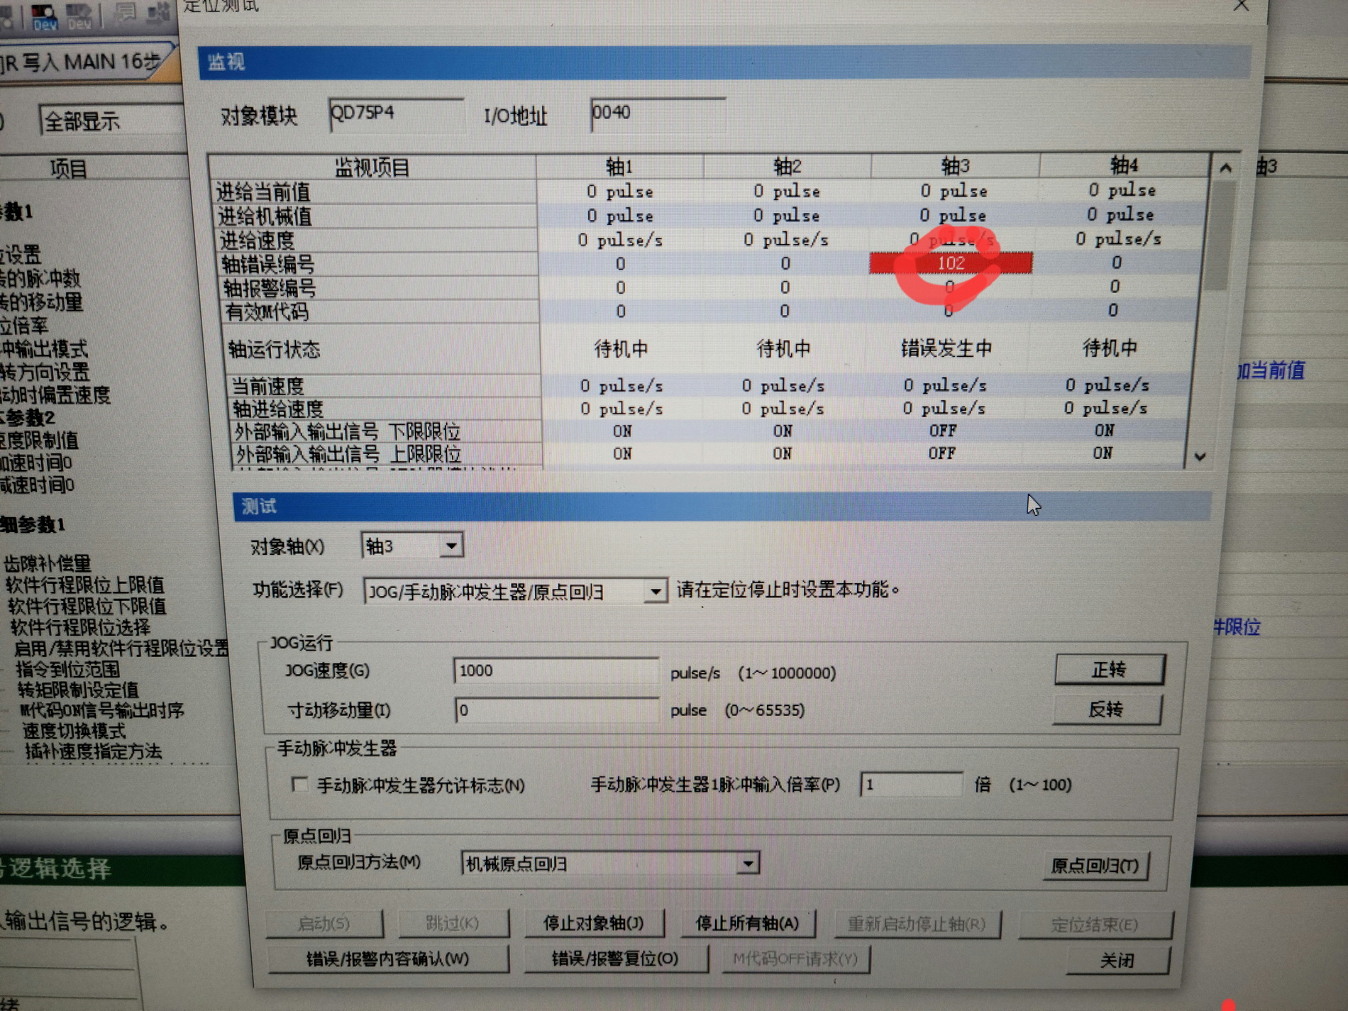Viewport: 1348px width, 1011px height.
Task: Click the greyed-out Dev toolbar icon
Action: coord(78,16)
